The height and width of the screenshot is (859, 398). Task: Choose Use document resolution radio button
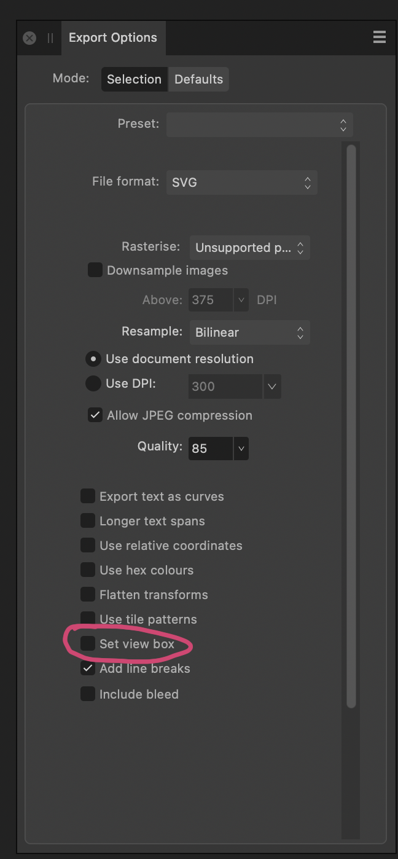[93, 359]
